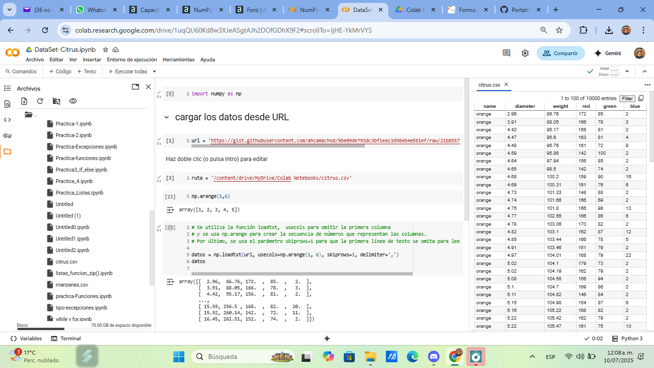Open the find and replace sidebar icon
This screenshot has height=368, width=654.
(7, 104)
